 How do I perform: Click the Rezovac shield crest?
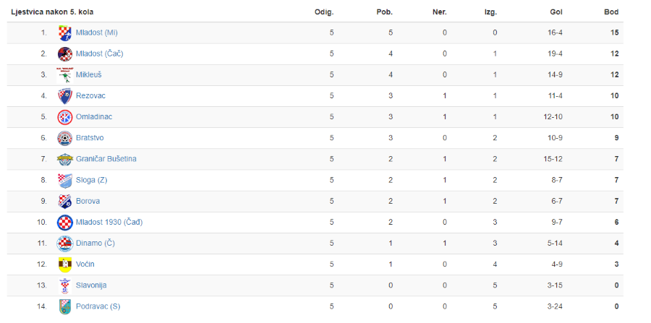tap(65, 96)
